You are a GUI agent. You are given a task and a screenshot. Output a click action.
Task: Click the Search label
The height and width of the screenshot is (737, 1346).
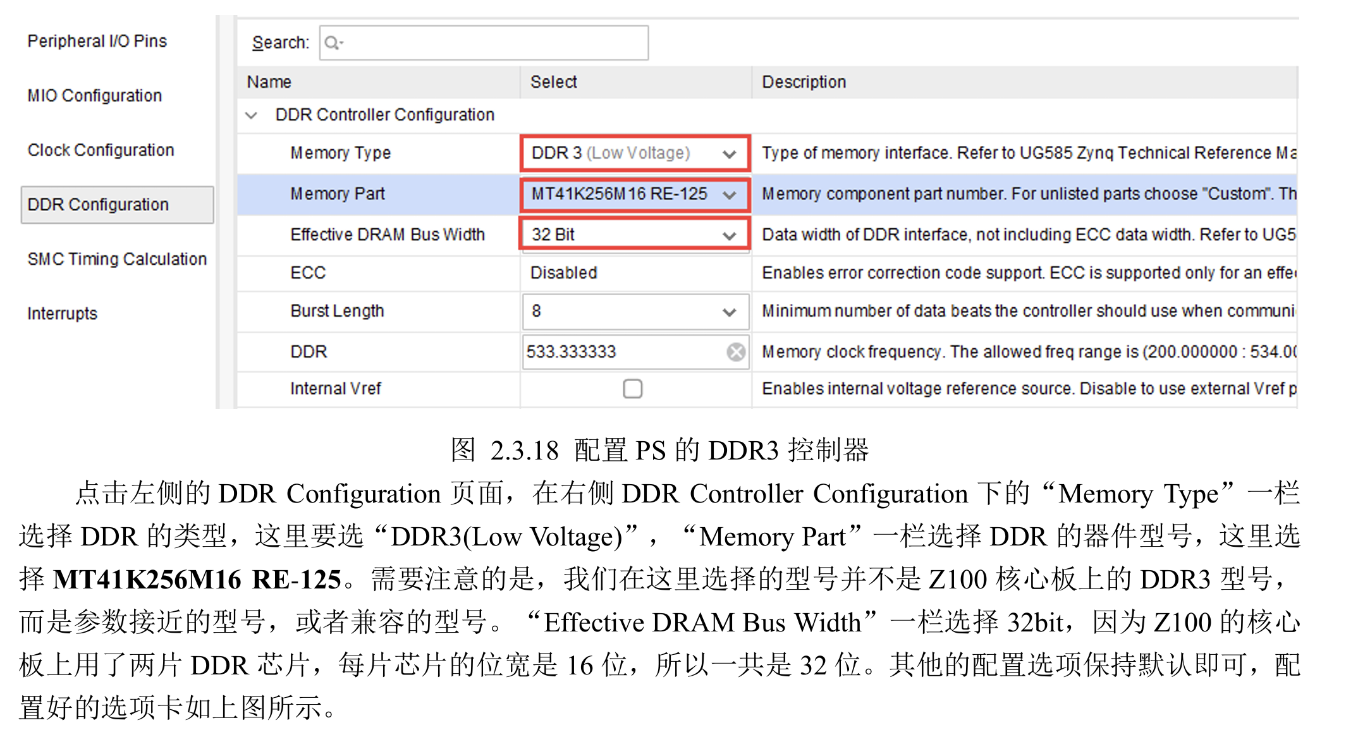281,43
